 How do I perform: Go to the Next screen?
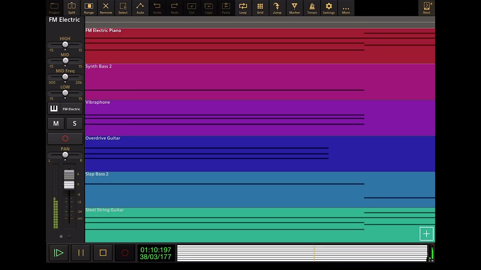(x=427, y=8)
